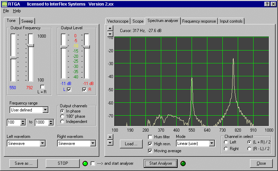The height and width of the screenshot is (171, 278).
Task: Uncheck the L output level checkbox
Action: 69,90
